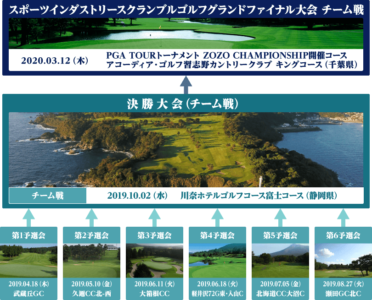Select the 第6予選会 header label
The image size is (372, 300).
coord(343,235)
